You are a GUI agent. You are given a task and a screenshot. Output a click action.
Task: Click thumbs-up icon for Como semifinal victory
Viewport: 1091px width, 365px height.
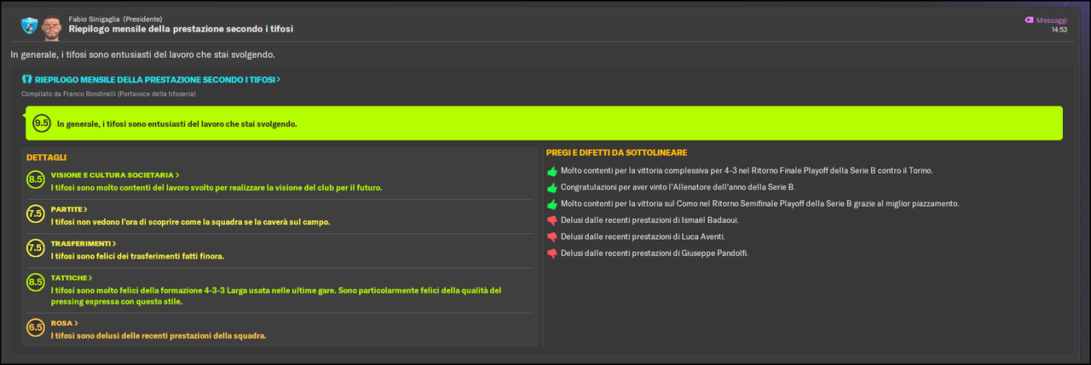(x=551, y=204)
